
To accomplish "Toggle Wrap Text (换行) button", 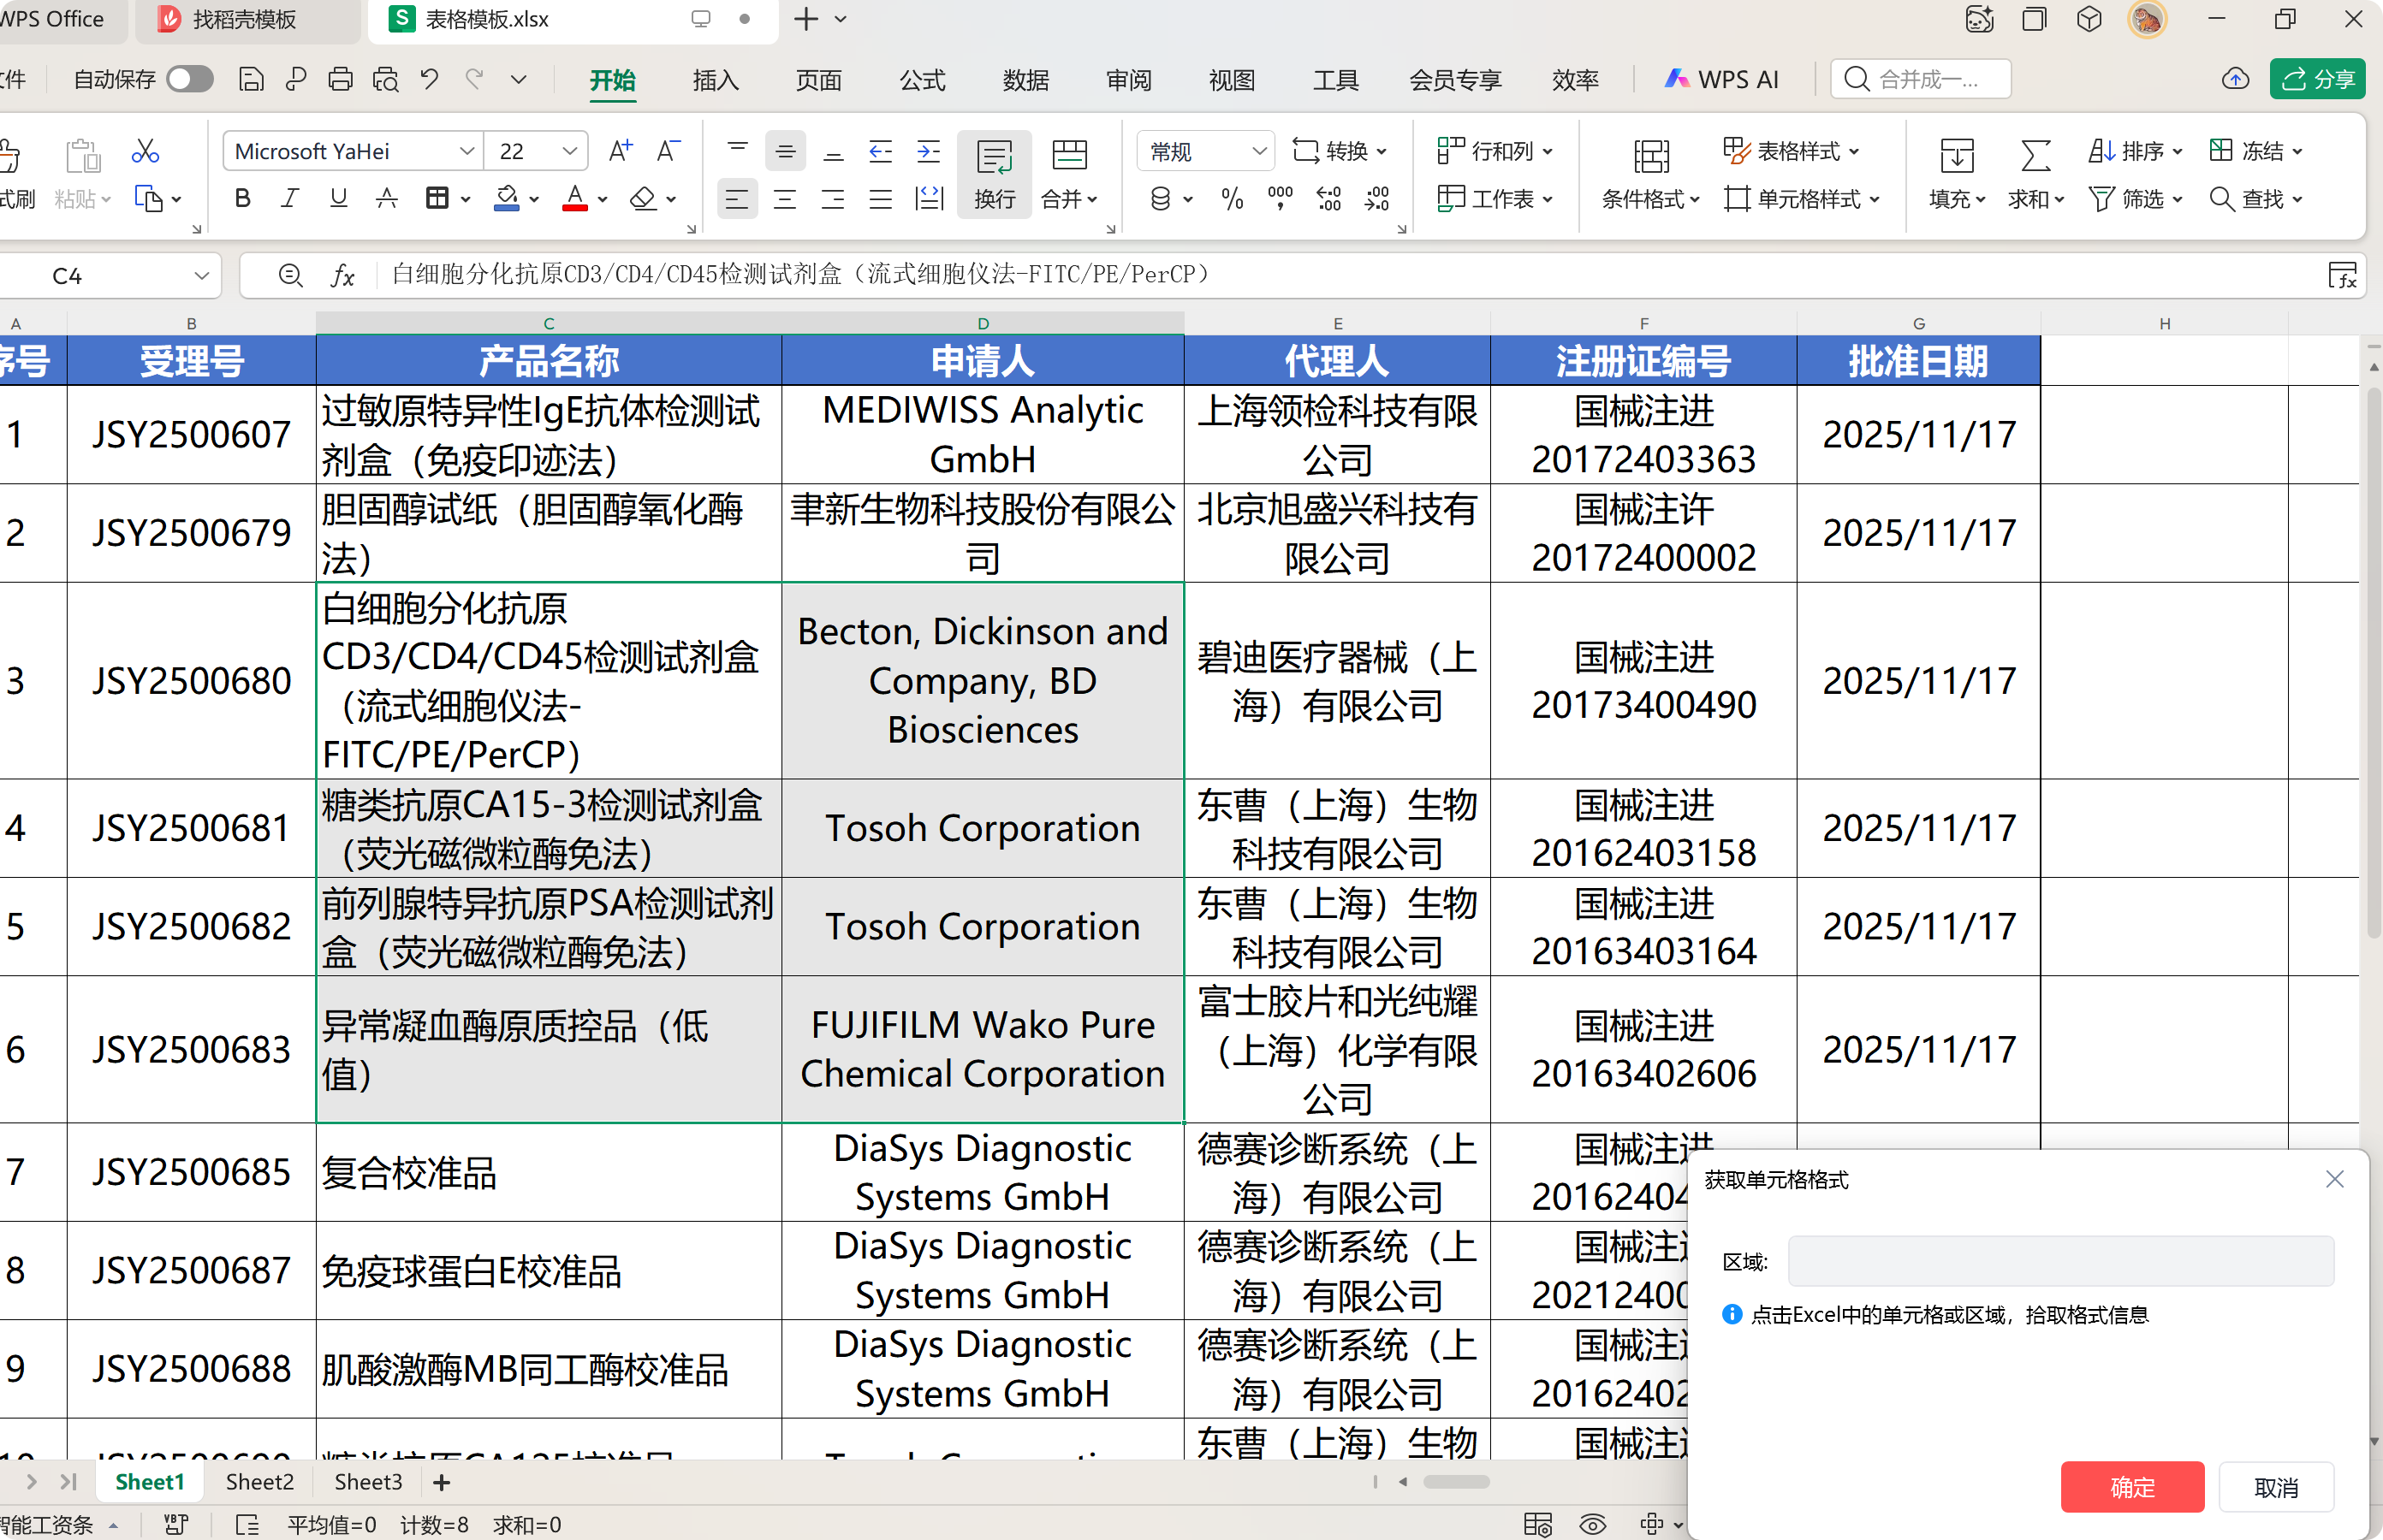I will pos(995,174).
